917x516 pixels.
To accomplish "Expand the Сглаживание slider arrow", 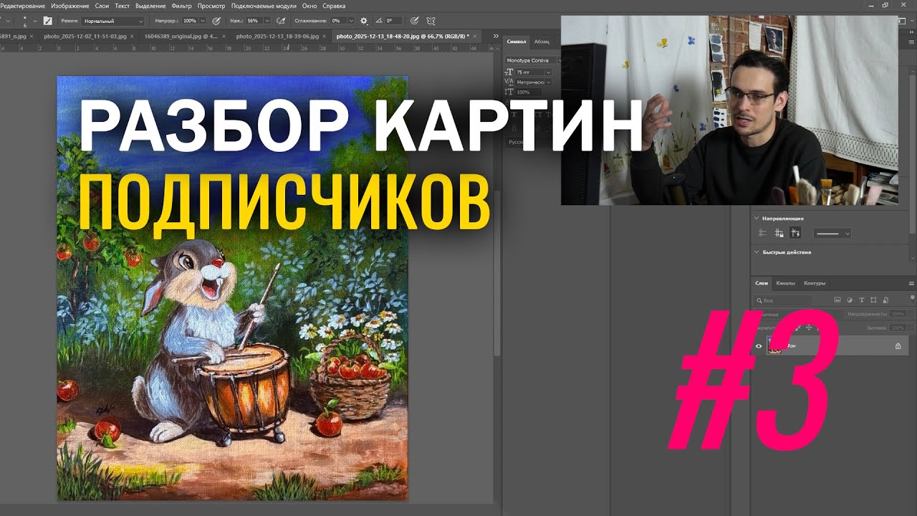I will (x=351, y=21).
